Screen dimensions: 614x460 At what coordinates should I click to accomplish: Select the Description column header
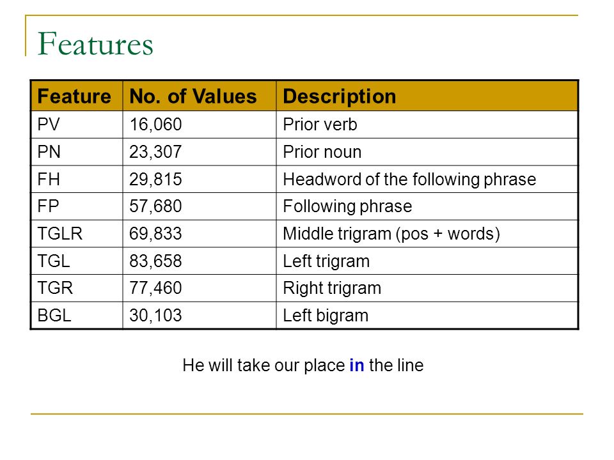[x=340, y=96]
